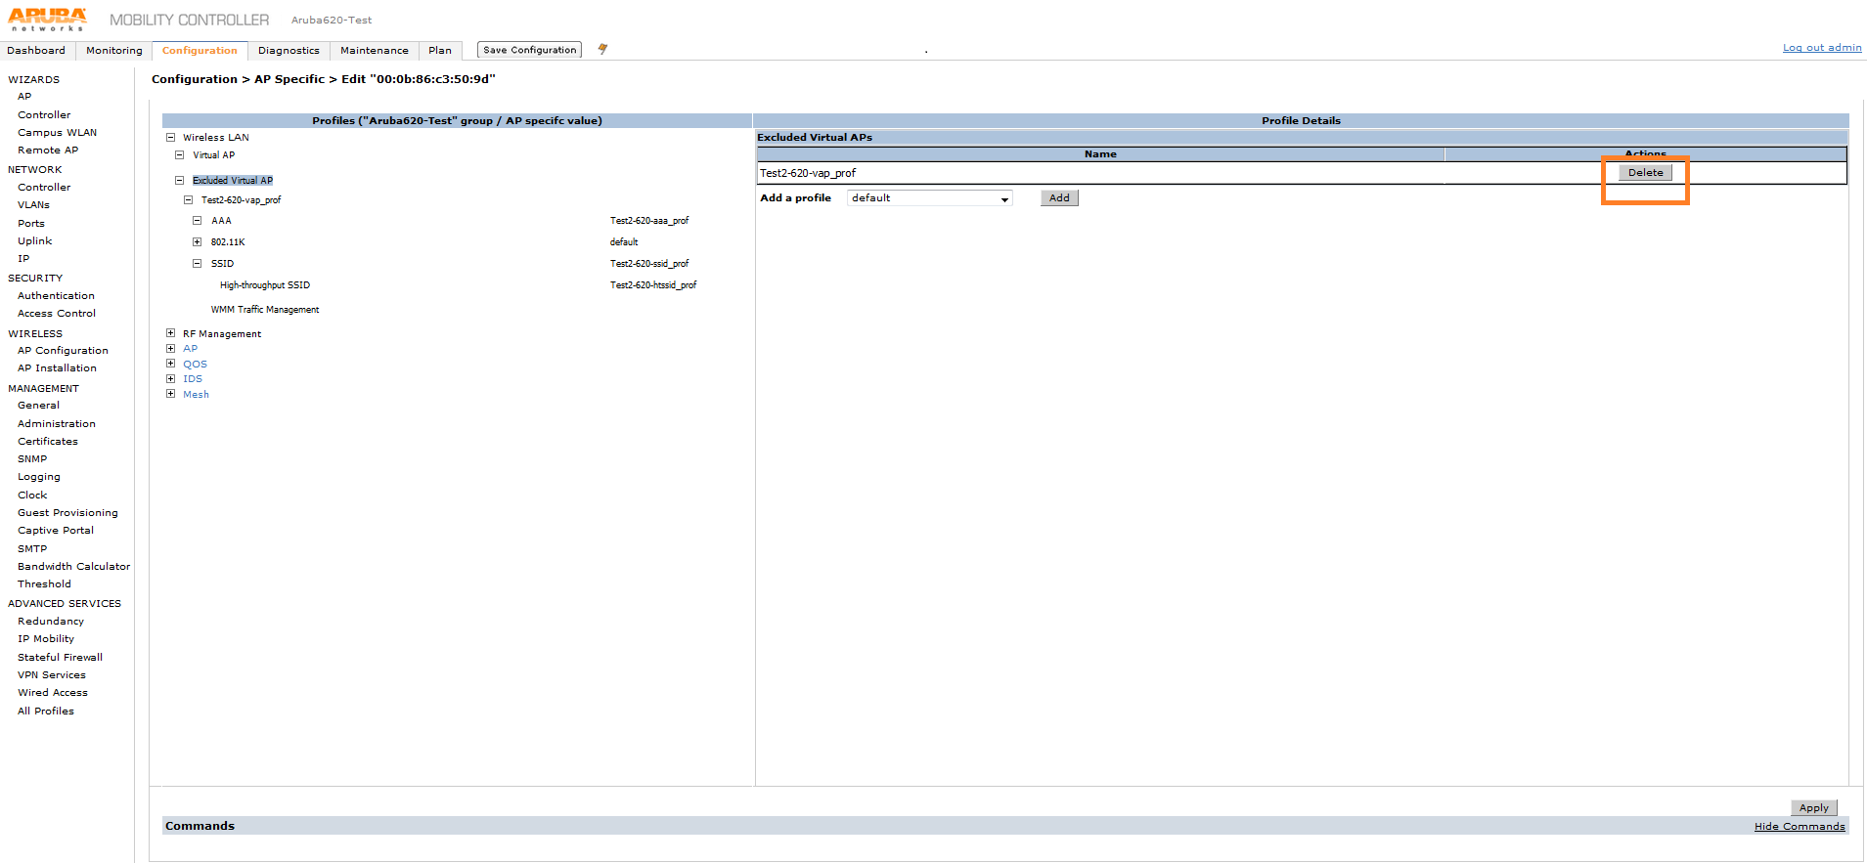Collapse the Excluded Virtual AP node
1867x863 pixels.
(179, 181)
